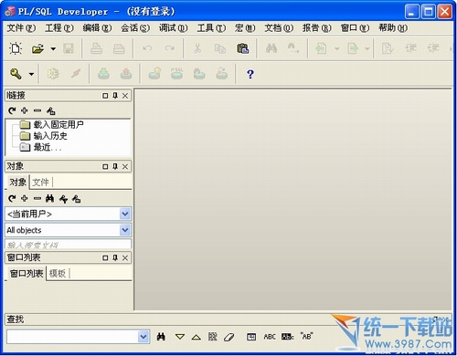Click binoculars search icon in 查找 bar
This screenshot has width=457, height=356.
point(161,337)
